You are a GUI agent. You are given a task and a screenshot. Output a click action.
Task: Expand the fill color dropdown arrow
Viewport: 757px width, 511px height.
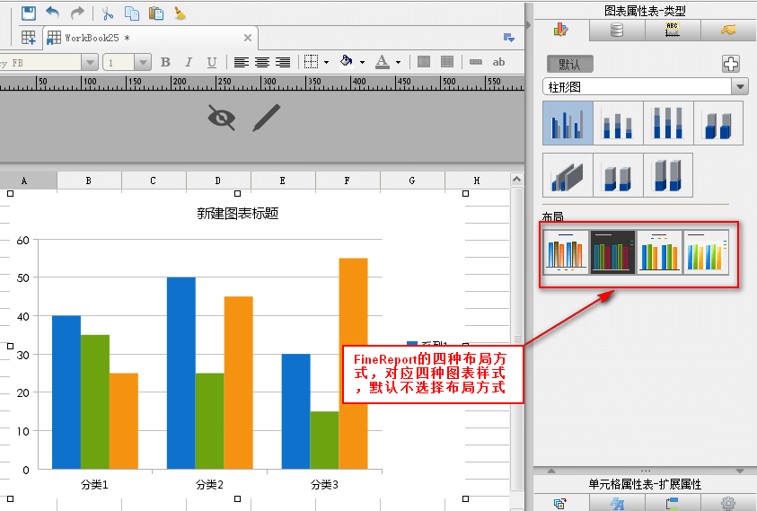tap(362, 62)
